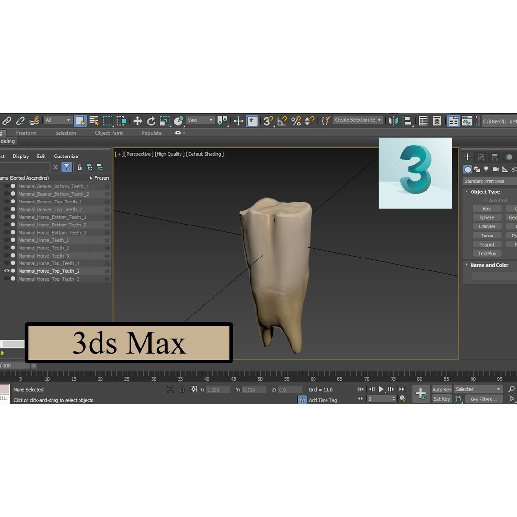Open the Standard Primitives category dropdown
The image size is (517, 517).
coord(490,181)
